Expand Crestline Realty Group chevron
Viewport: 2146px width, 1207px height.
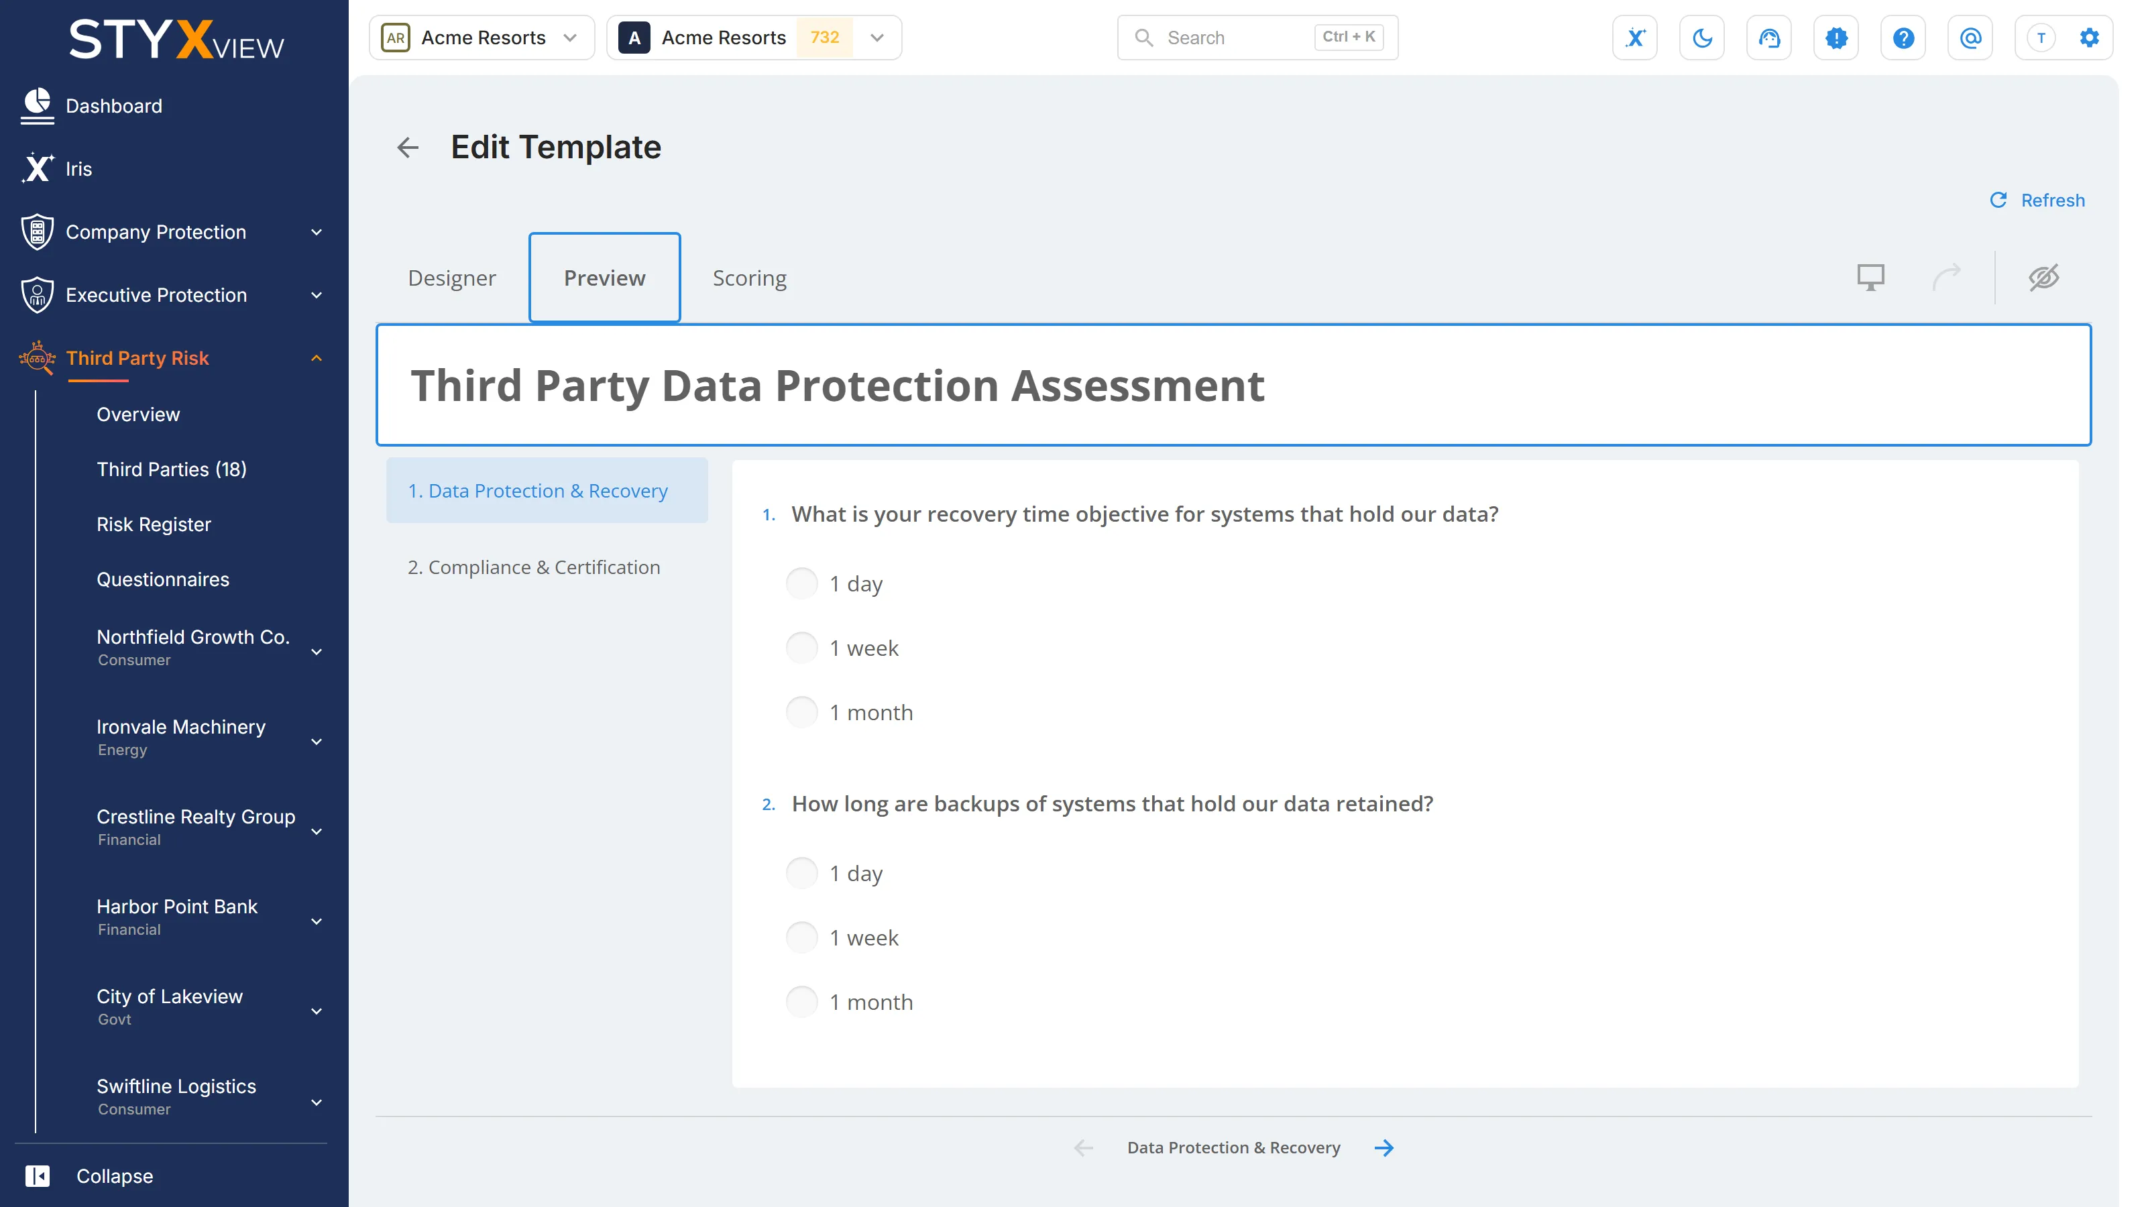point(317,832)
